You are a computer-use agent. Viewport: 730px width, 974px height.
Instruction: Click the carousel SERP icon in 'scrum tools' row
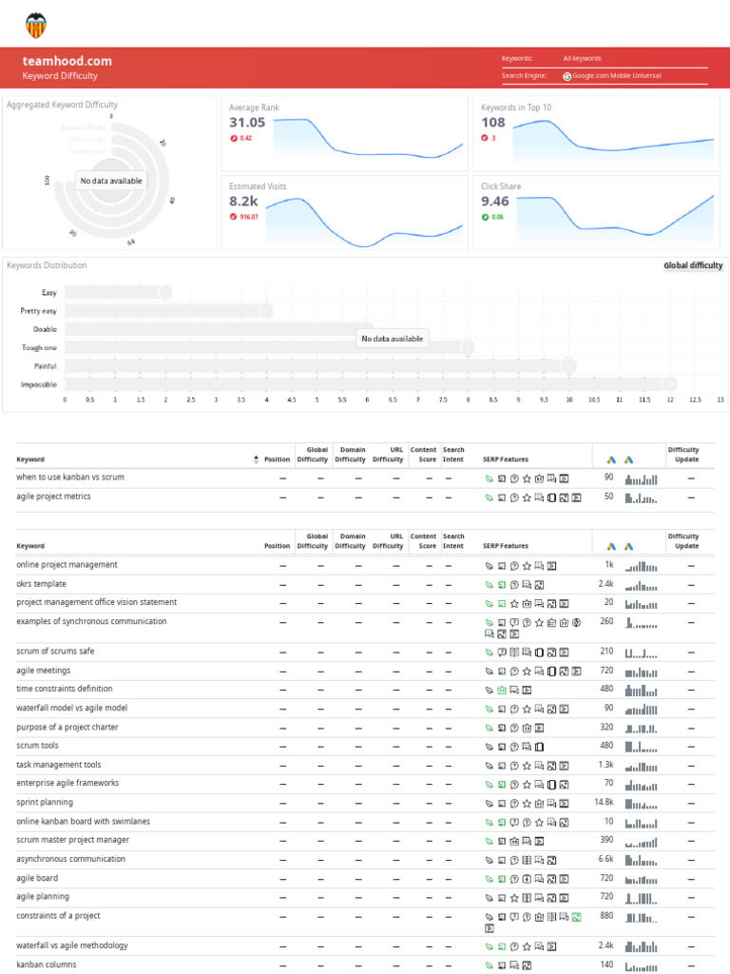pyautogui.click(x=539, y=748)
